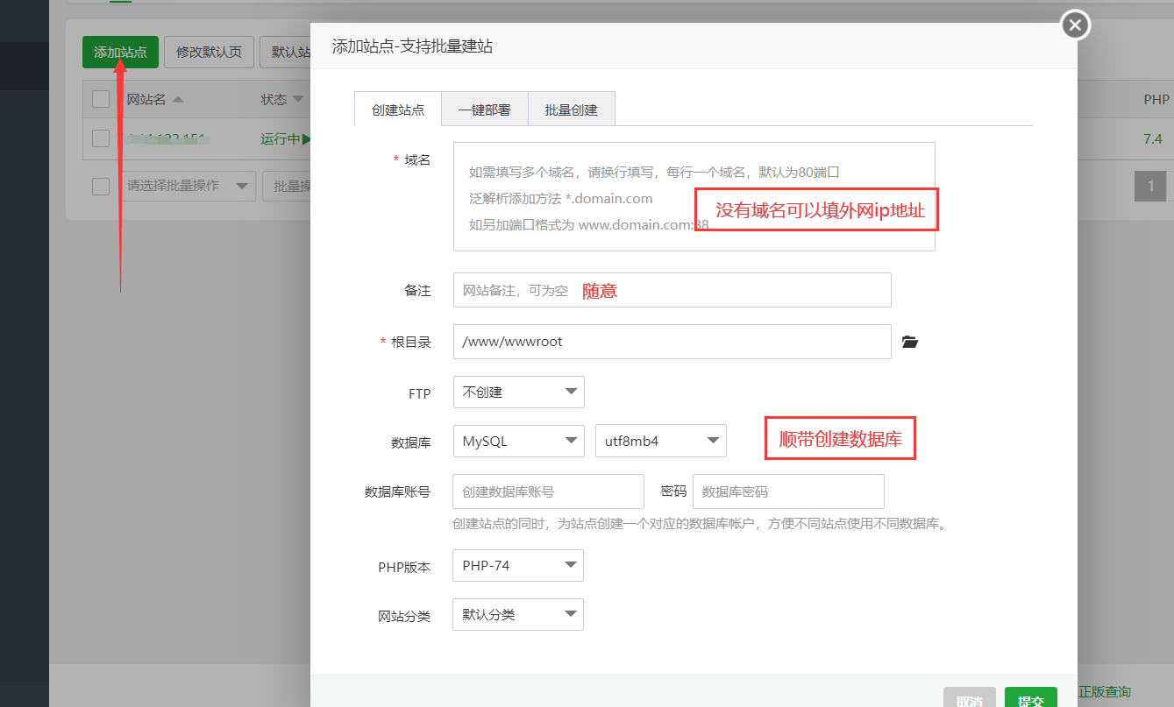Image resolution: width=1174 pixels, height=707 pixels.
Task: Click the folder icon beside root directory
Action: [910, 342]
